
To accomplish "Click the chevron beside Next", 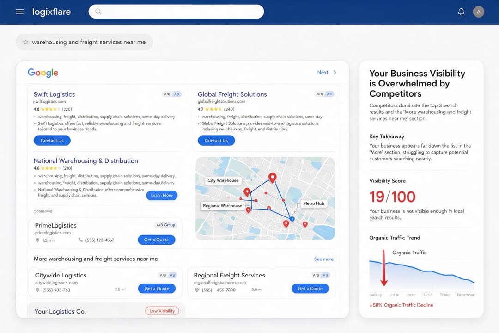I will (x=335, y=72).
